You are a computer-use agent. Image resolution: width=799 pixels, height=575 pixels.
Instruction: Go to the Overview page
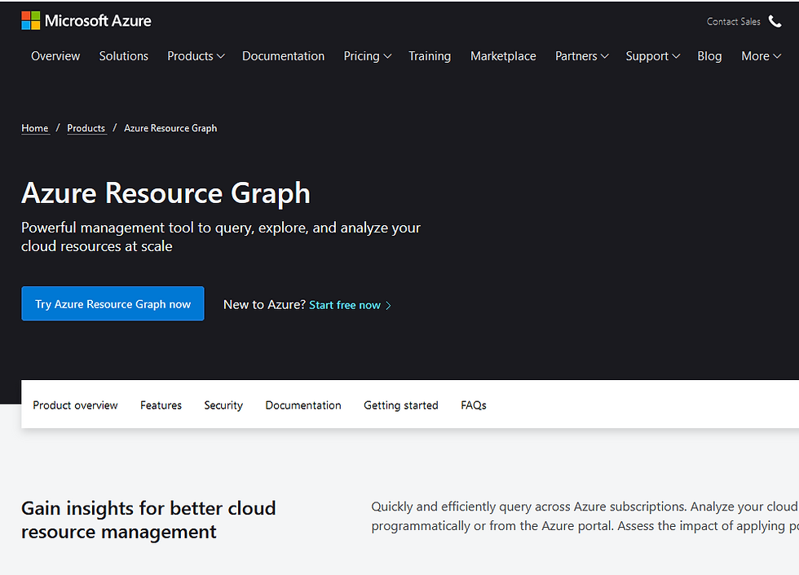pos(55,56)
